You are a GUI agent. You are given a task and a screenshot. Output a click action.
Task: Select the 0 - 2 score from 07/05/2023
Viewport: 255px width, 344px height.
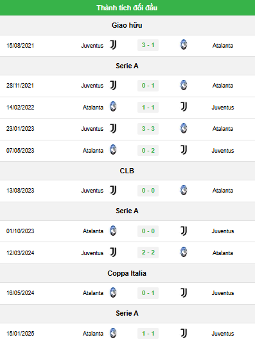(148, 151)
